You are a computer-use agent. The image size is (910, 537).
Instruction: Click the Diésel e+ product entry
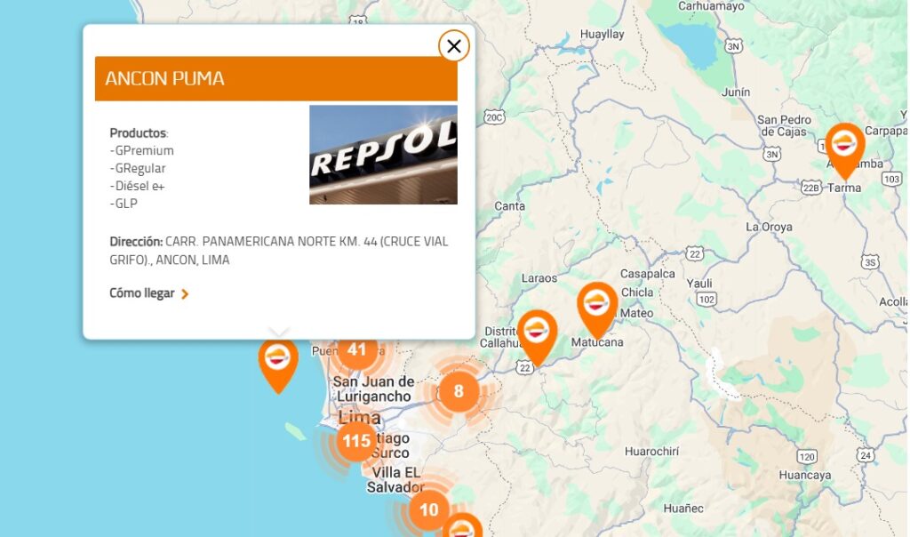(137, 186)
